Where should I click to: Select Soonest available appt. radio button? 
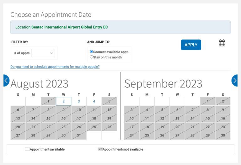tap(91, 52)
